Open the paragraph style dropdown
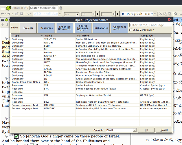The width and height of the screenshot is (182, 145). point(155,14)
